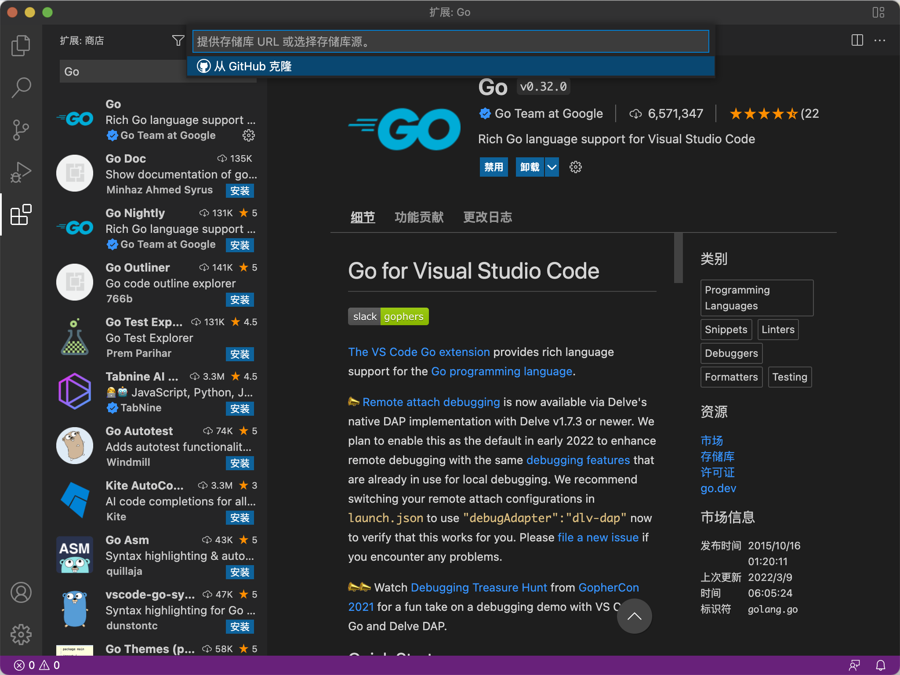This screenshot has width=900, height=675.
Task: Click the filter extensions funnel icon
Action: click(178, 41)
